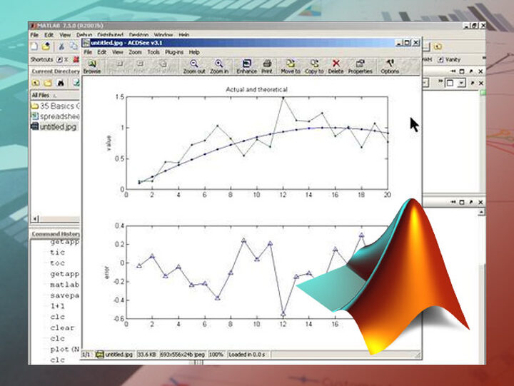Delete the image with red X icon
The width and height of the screenshot is (514, 386).
pyautogui.click(x=336, y=65)
